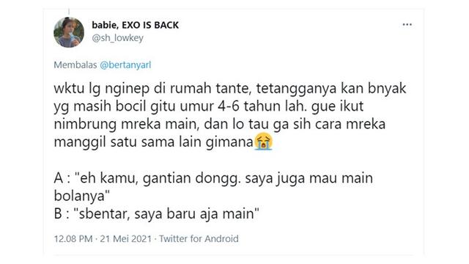
Task: Click the thread connector line above the avatar
Action: (x=69, y=12)
